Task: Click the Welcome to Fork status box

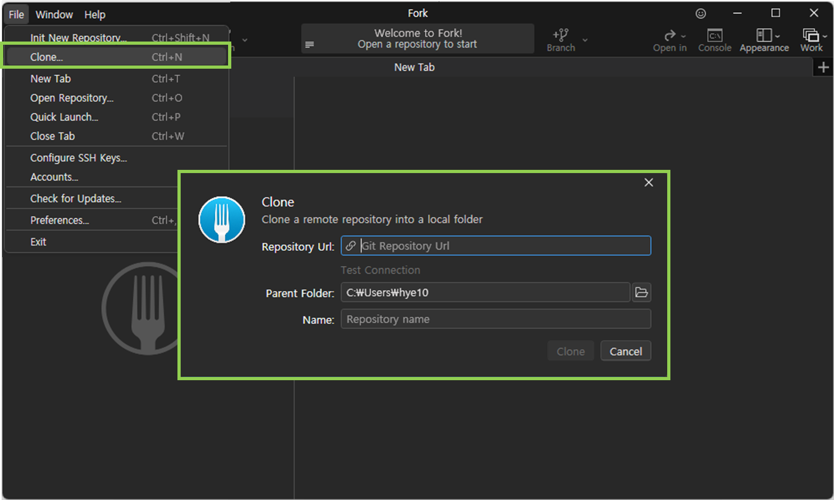Action: click(x=418, y=38)
